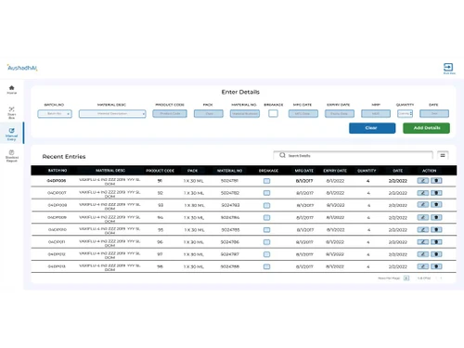The height and width of the screenshot is (348, 464).
Task: Click the Clear button
Action: coord(372,128)
